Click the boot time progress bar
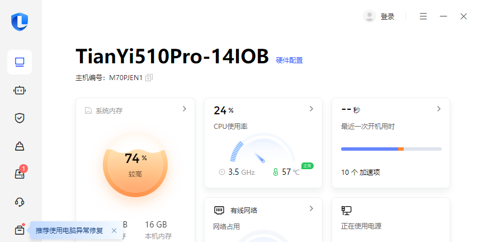Image resolution: width=482 pixels, height=242 pixels. click(391, 149)
